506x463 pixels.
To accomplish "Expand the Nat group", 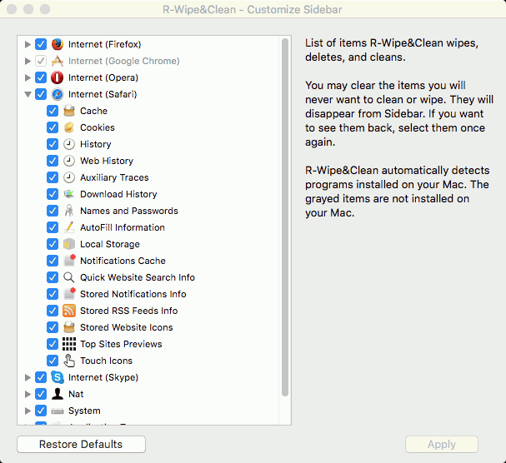I will [28, 394].
